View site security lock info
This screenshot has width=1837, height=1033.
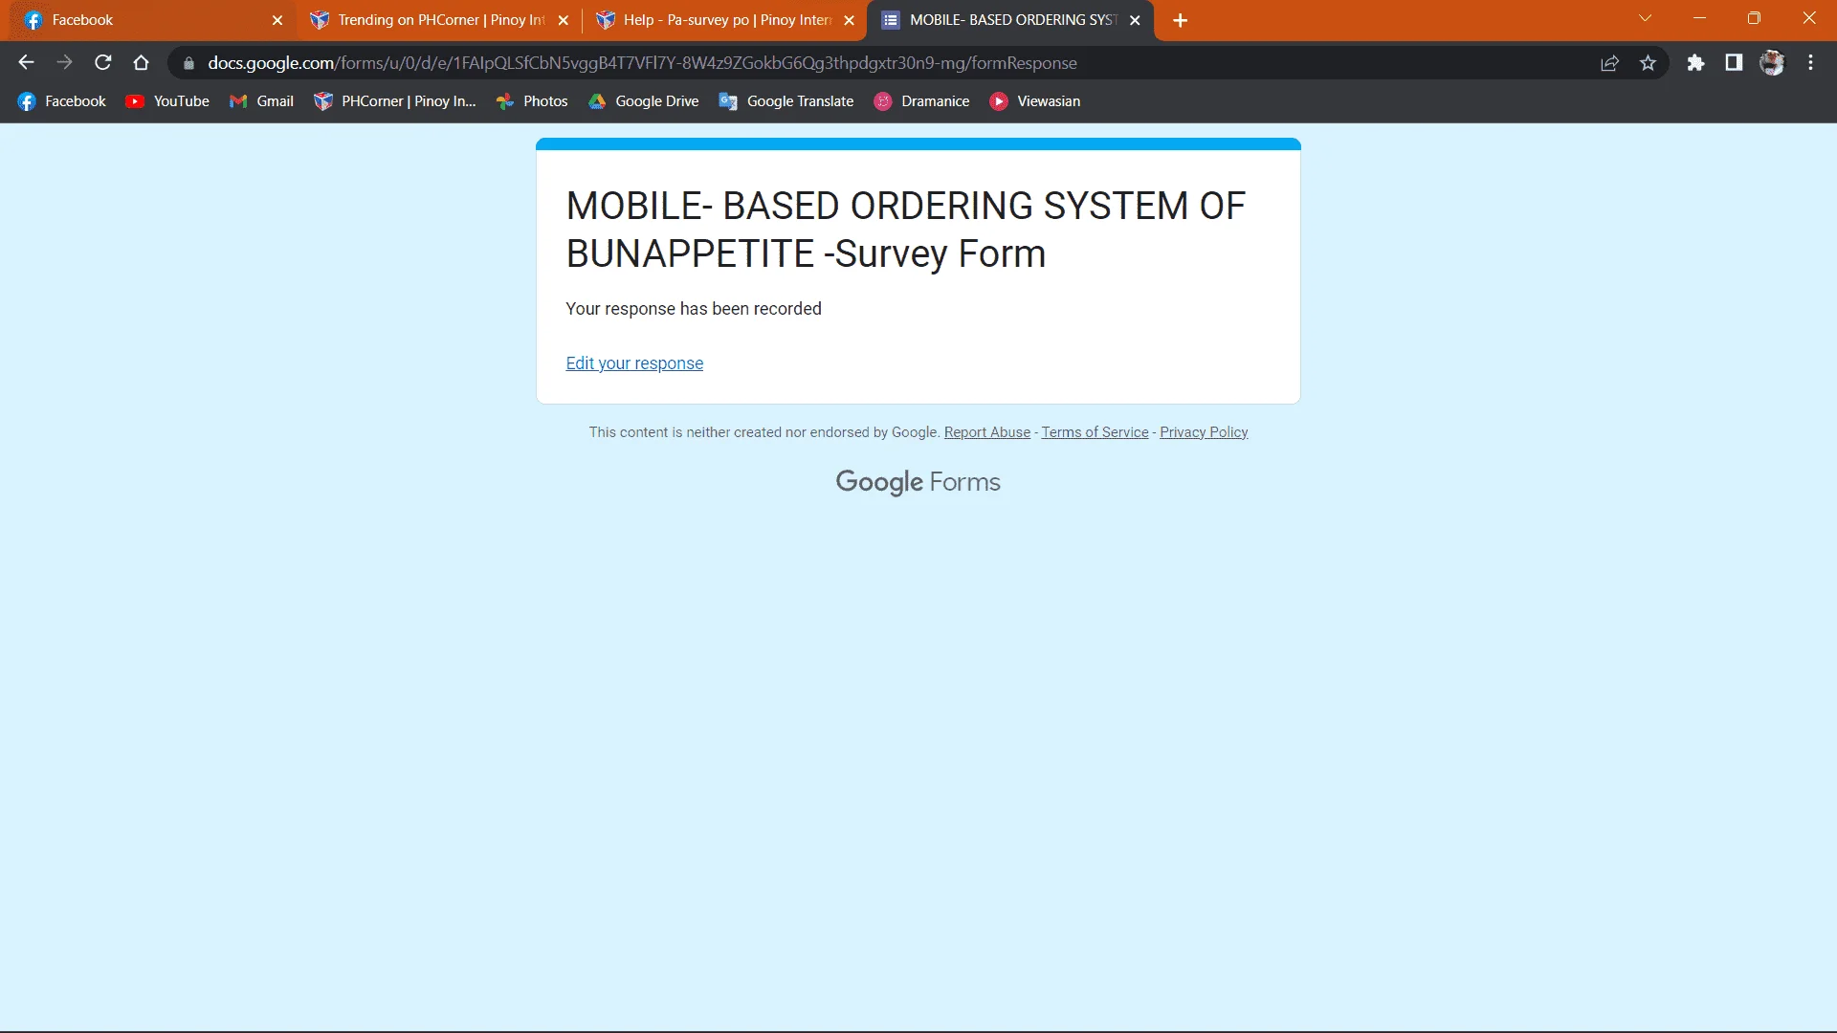point(188,63)
